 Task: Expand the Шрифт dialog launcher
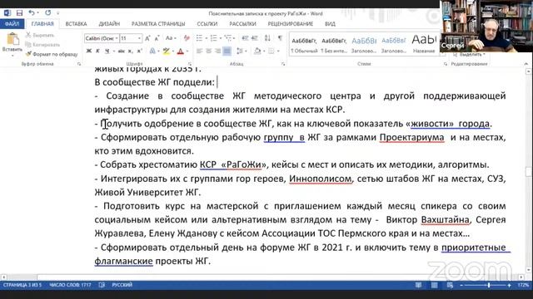190,64
